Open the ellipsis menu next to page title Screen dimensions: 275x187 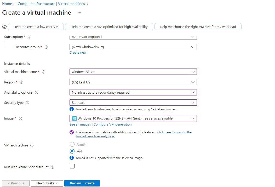[x=79, y=13]
